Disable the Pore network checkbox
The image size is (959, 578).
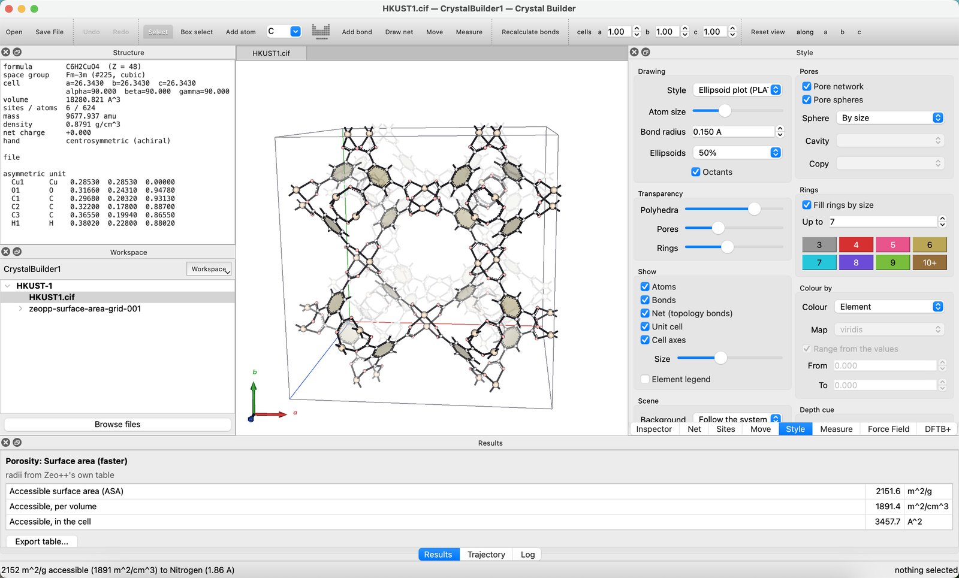click(807, 86)
